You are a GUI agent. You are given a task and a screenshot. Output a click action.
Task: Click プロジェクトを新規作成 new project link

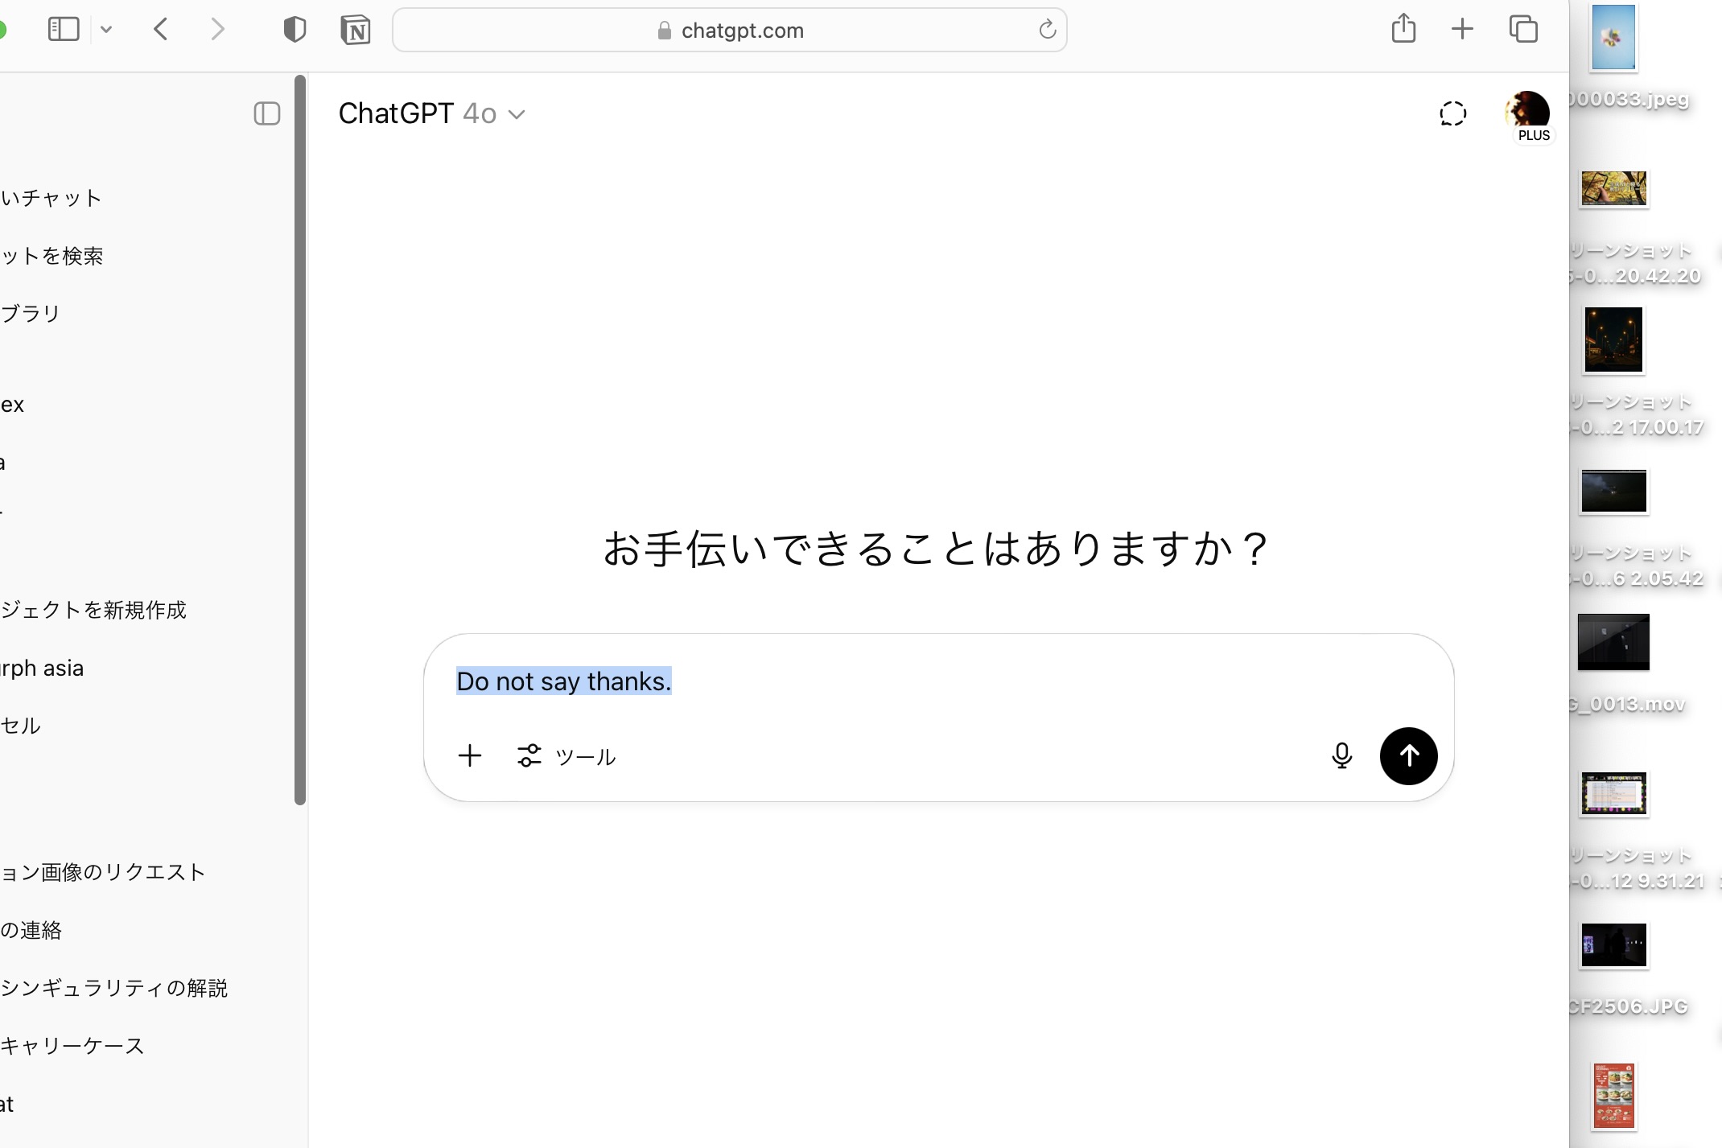coord(93,610)
